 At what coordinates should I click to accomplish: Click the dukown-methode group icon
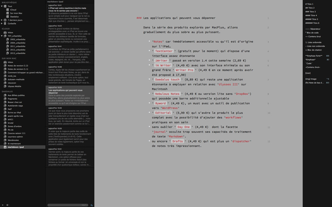click(5, 79)
